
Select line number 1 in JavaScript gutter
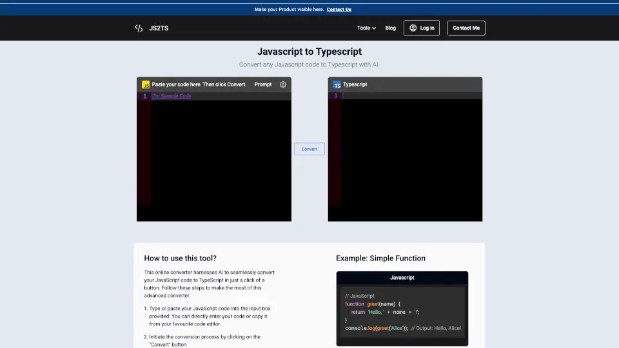(x=144, y=96)
